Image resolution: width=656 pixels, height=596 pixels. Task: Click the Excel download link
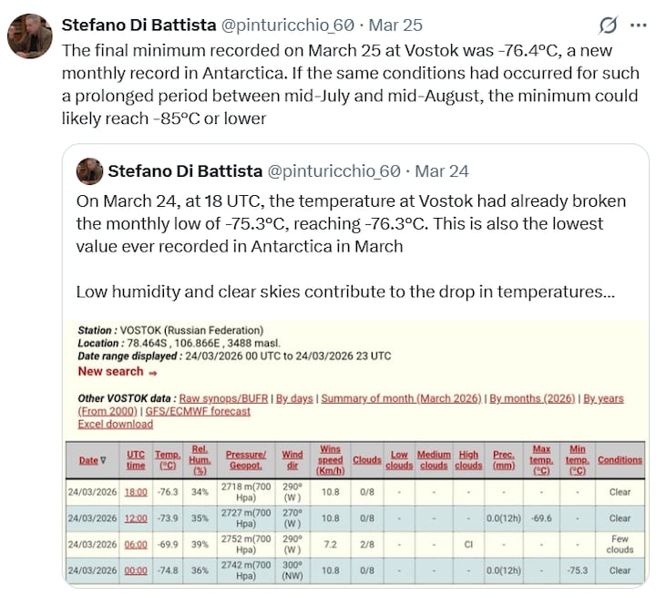[115, 424]
